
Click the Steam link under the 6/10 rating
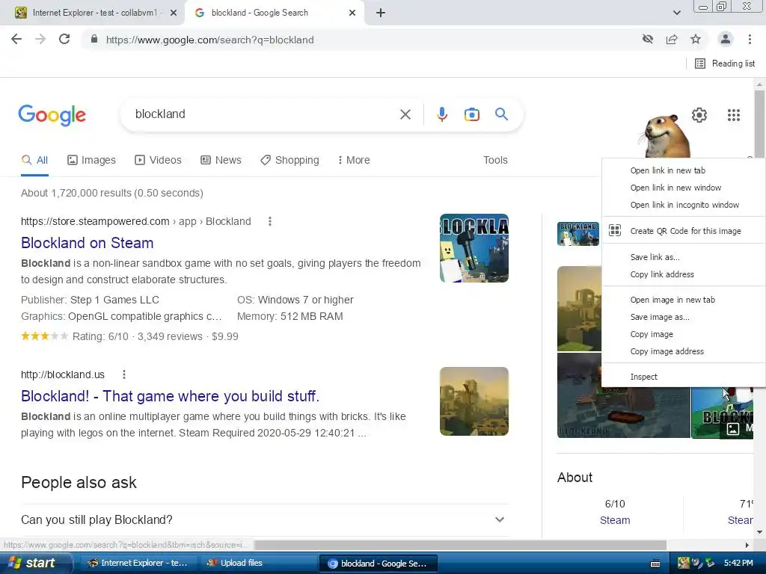click(x=615, y=520)
